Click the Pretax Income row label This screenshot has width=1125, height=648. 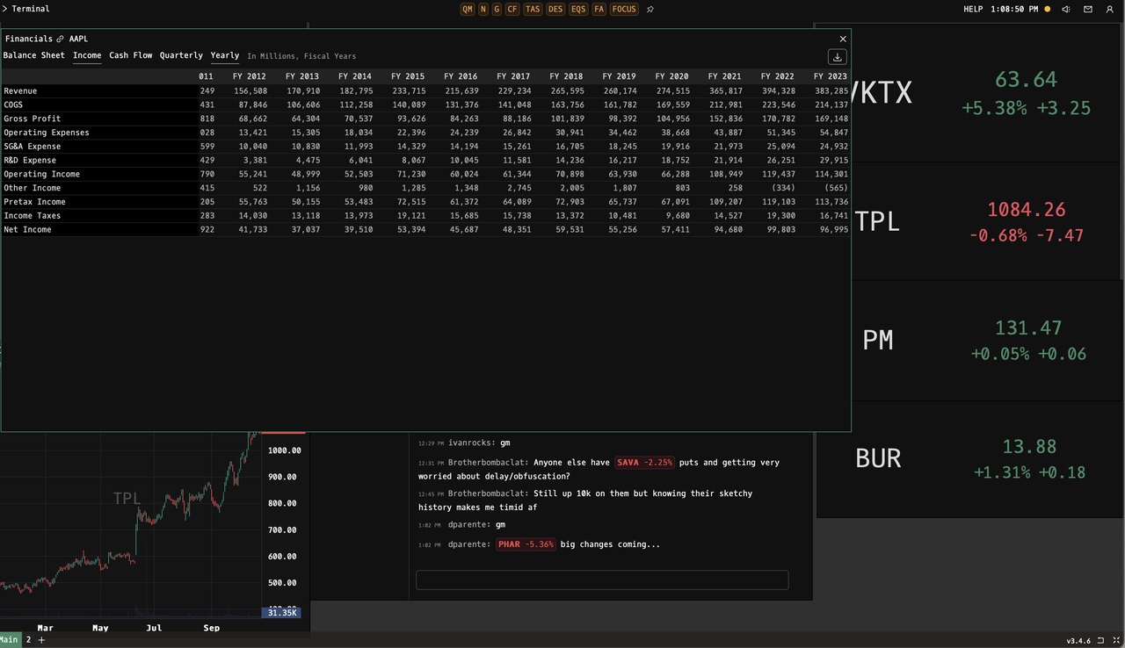pyautogui.click(x=34, y=202)
